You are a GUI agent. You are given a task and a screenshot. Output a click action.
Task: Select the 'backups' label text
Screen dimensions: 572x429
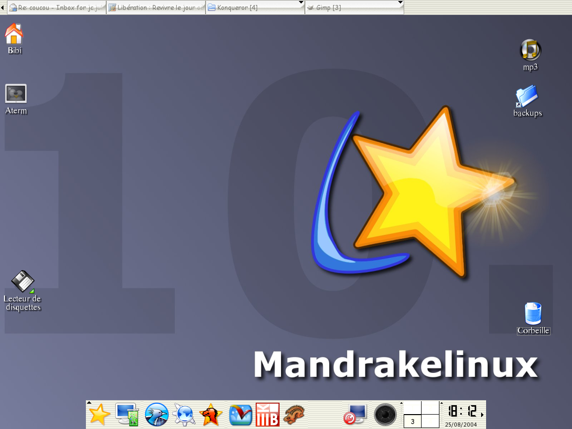tap(527, 113)
